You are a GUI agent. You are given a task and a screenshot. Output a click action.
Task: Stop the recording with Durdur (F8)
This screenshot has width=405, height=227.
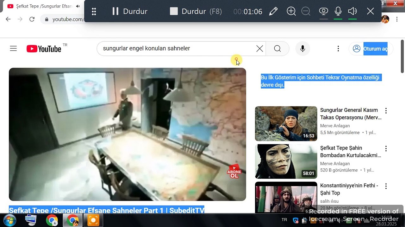click(x=196, y=11)
